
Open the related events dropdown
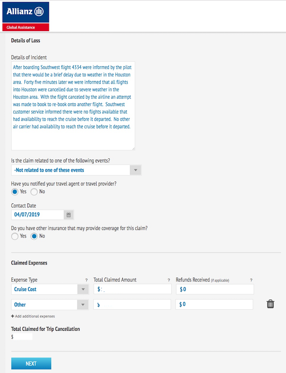coord(76,170)
